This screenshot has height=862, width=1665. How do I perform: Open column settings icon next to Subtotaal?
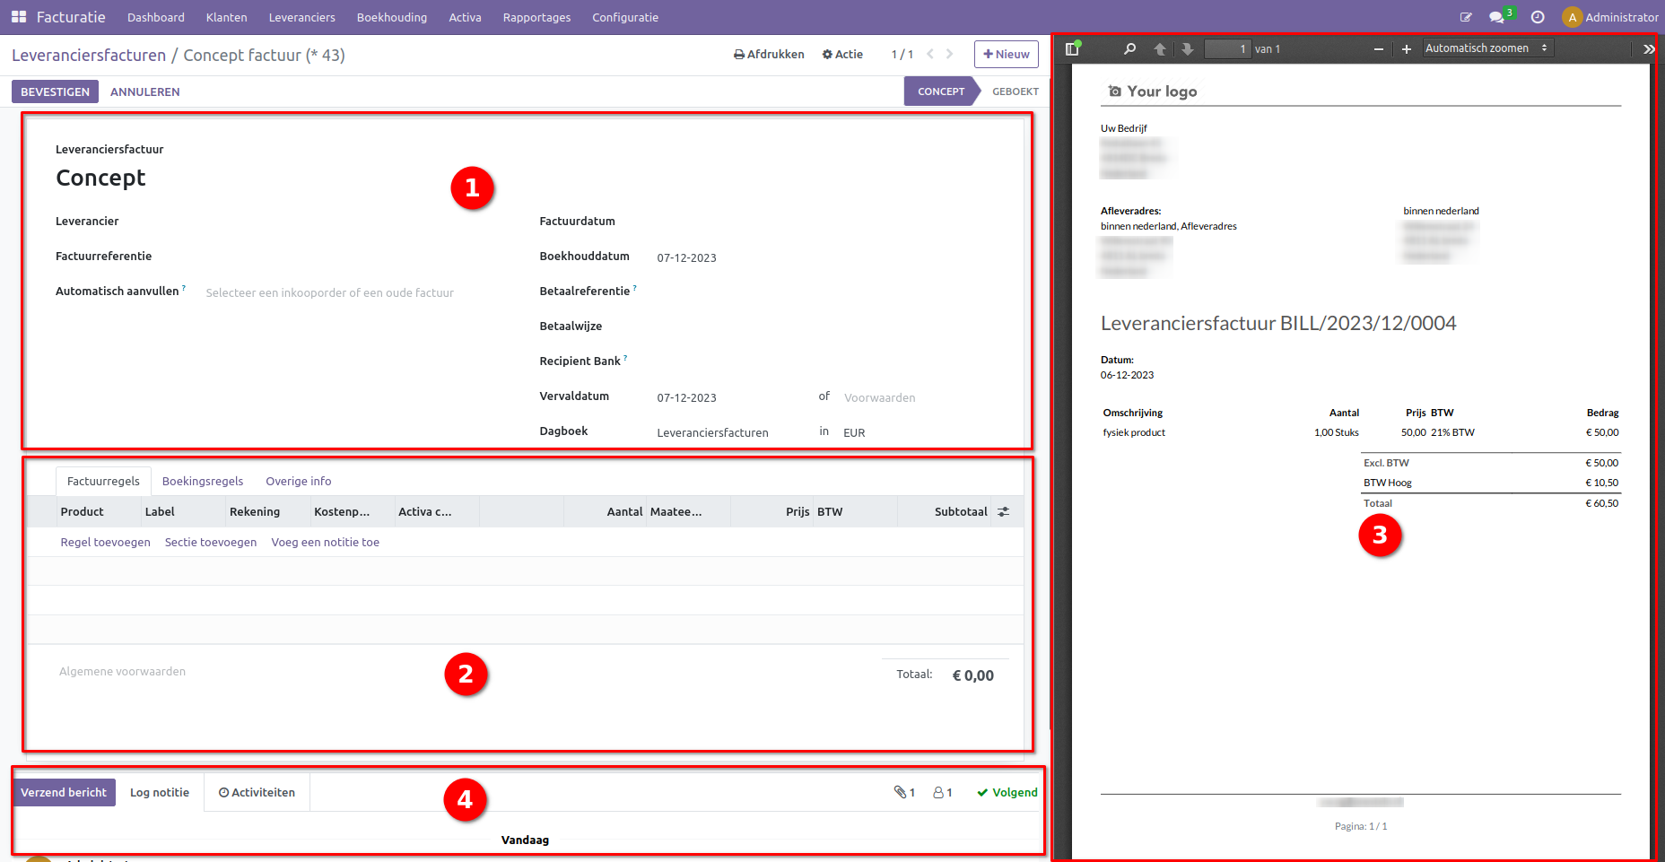coord(1004,512)
